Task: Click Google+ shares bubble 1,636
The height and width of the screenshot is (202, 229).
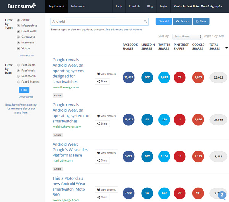Action: pyautogui.click(x=198, y=120)
